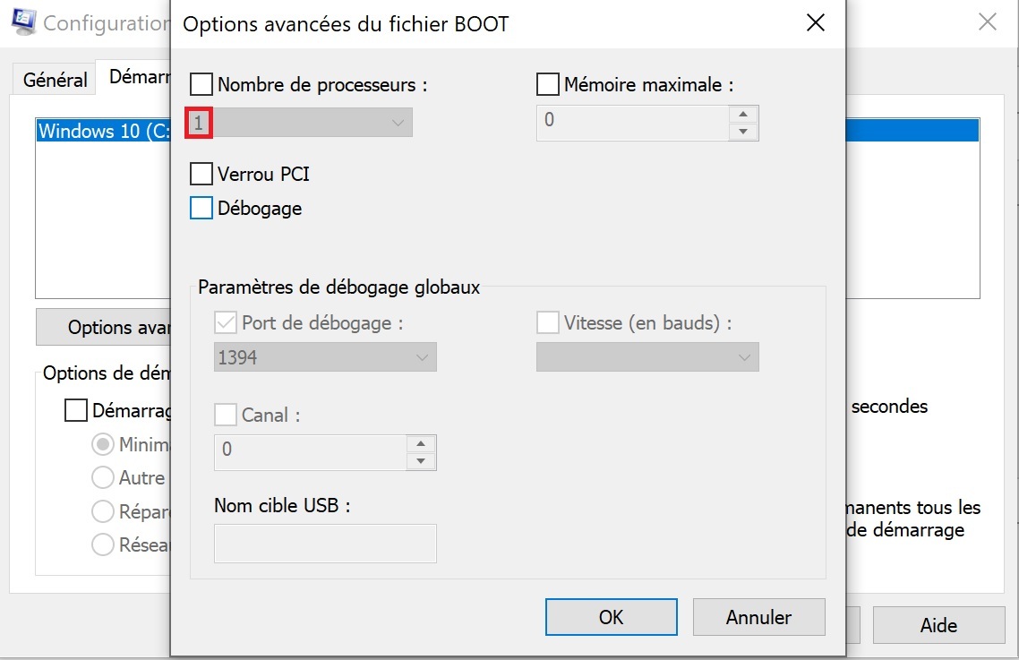
Task: Enable the Débogage checkbox
Action: click(202, 209)
